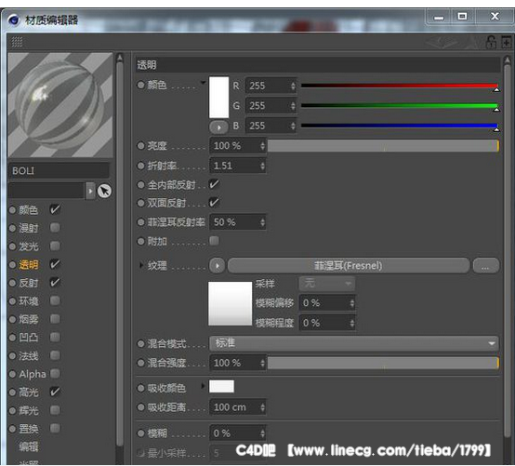515x466 pixels.
Task: Click the 菲涅耳(Fresnel) texture button
Action: 349,265
